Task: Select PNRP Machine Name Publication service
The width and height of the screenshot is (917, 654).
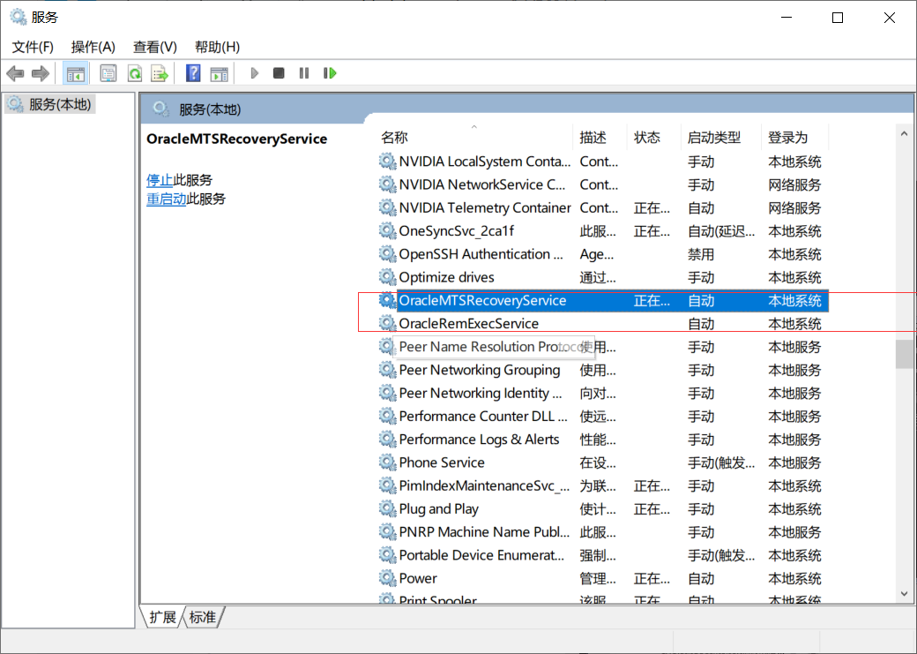Action: [x=484, y=532]
